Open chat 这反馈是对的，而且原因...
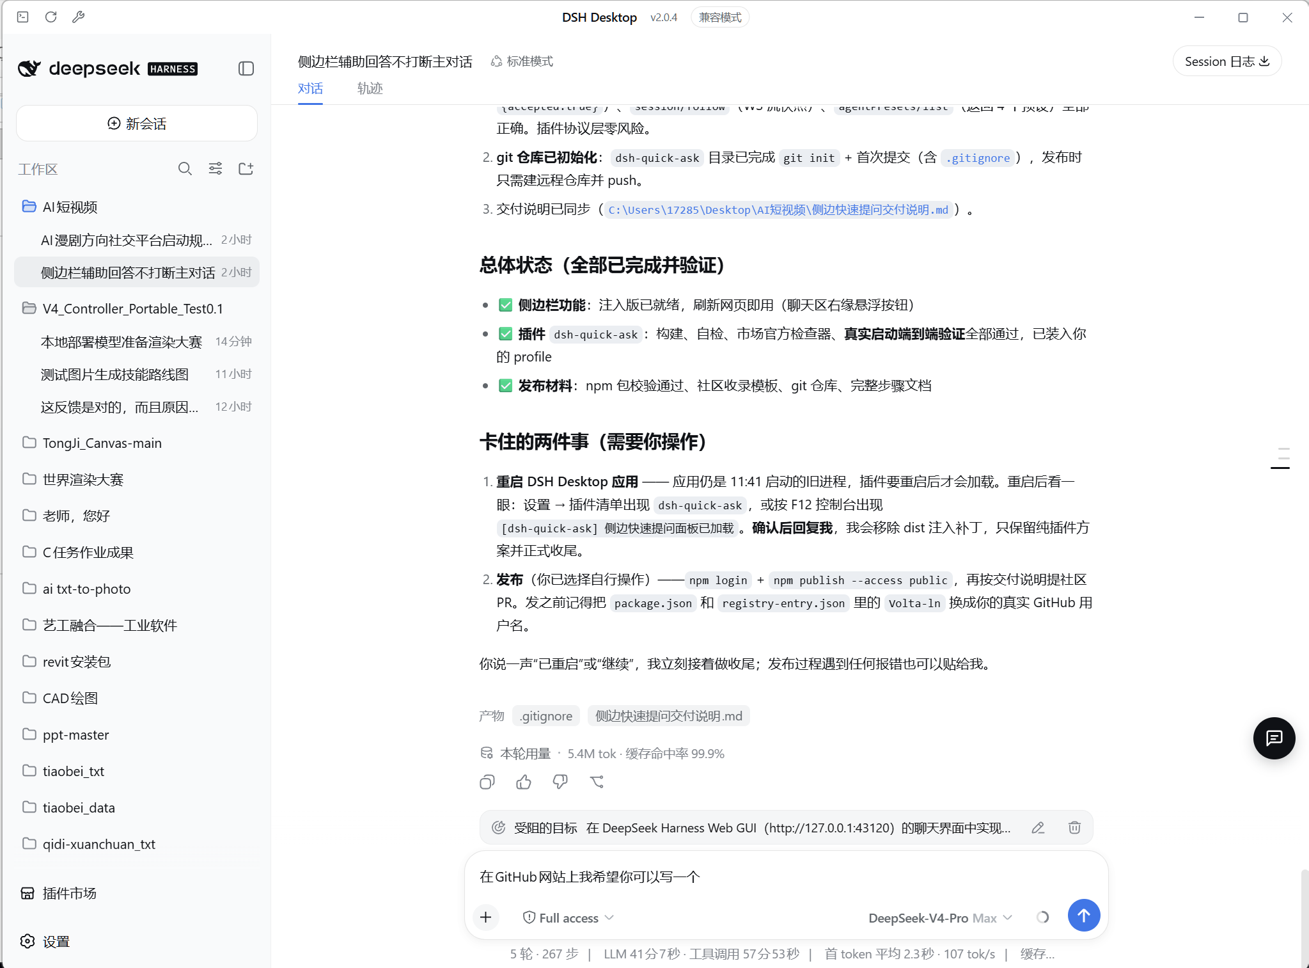This screenshot has height=968, width=1309. (137, 407)
